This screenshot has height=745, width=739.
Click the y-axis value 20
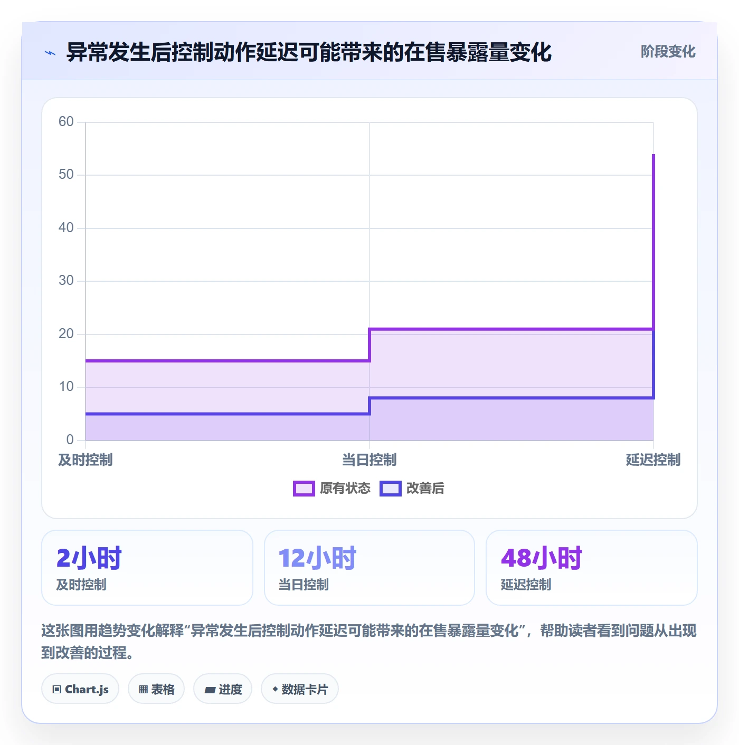pos(66,334)
